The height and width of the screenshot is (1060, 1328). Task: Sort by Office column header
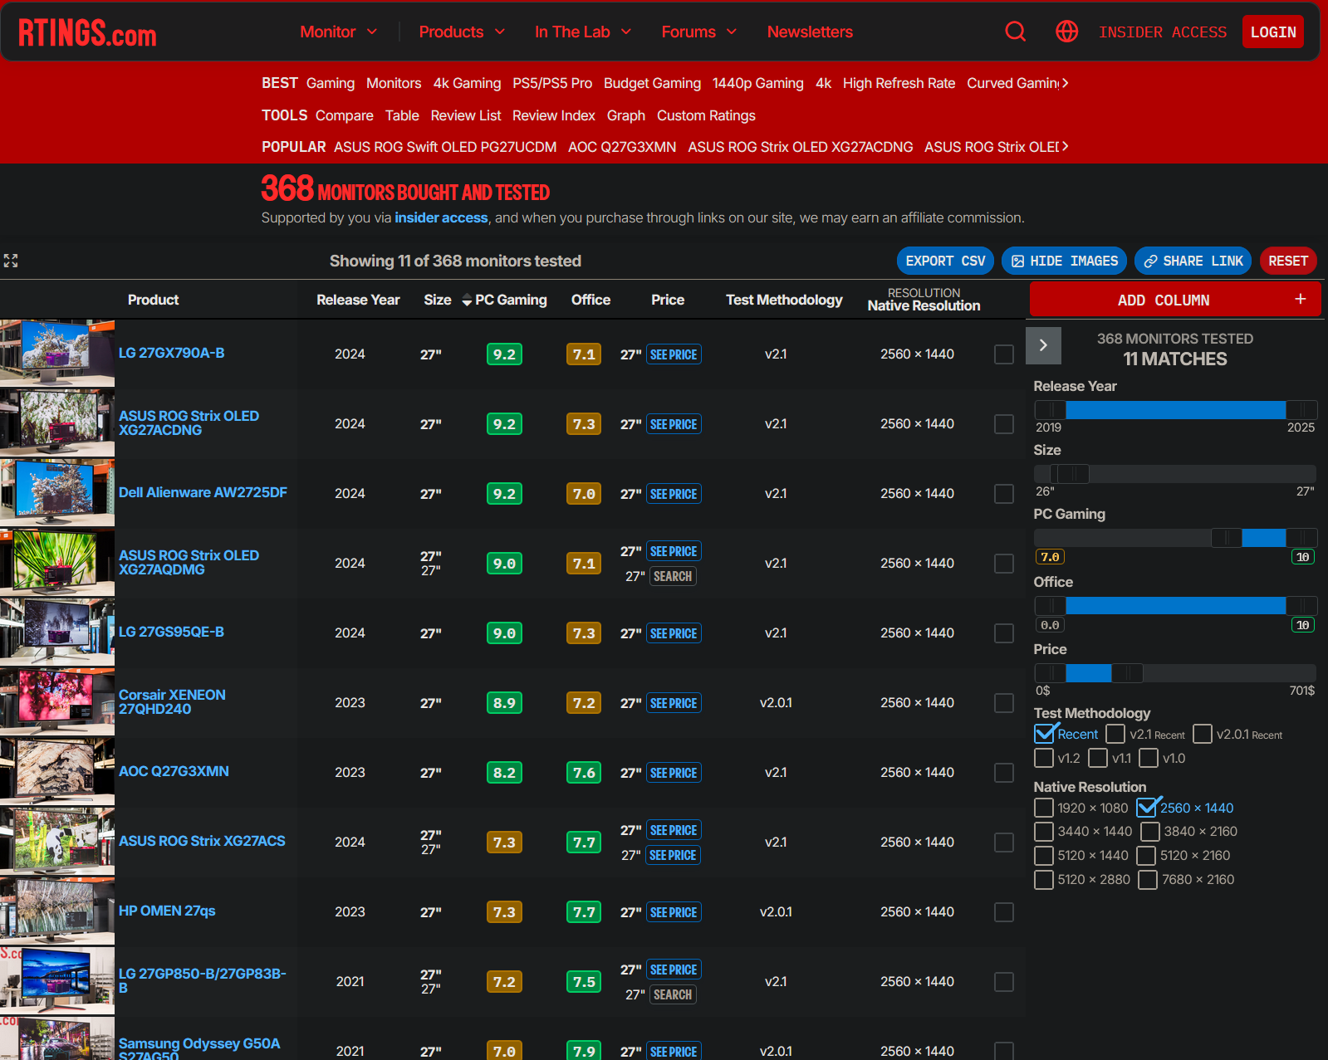[590, 300]
